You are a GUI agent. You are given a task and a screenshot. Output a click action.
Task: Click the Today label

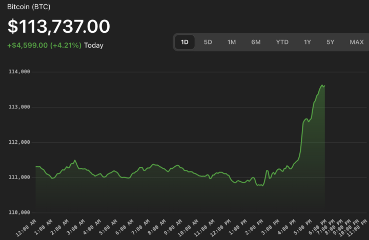(94, 45)
